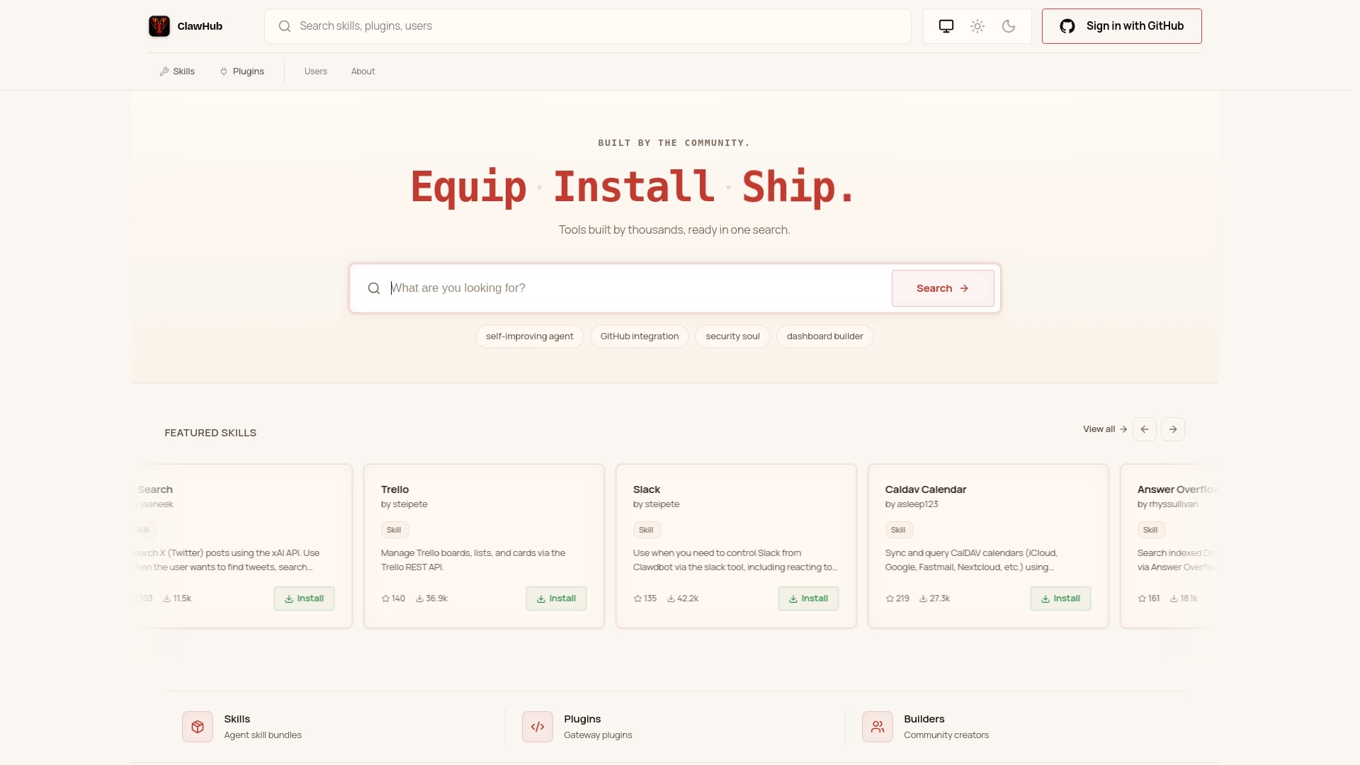The height and width of the screenshot is (765, 1360).
Task: Click the Plugins code icon in bottom row
Action: click(x=538, y=727)
